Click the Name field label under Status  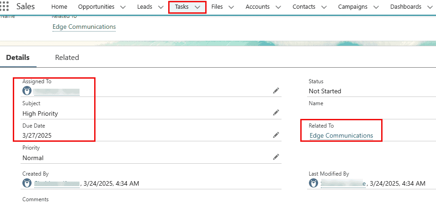tap(316, 103)
